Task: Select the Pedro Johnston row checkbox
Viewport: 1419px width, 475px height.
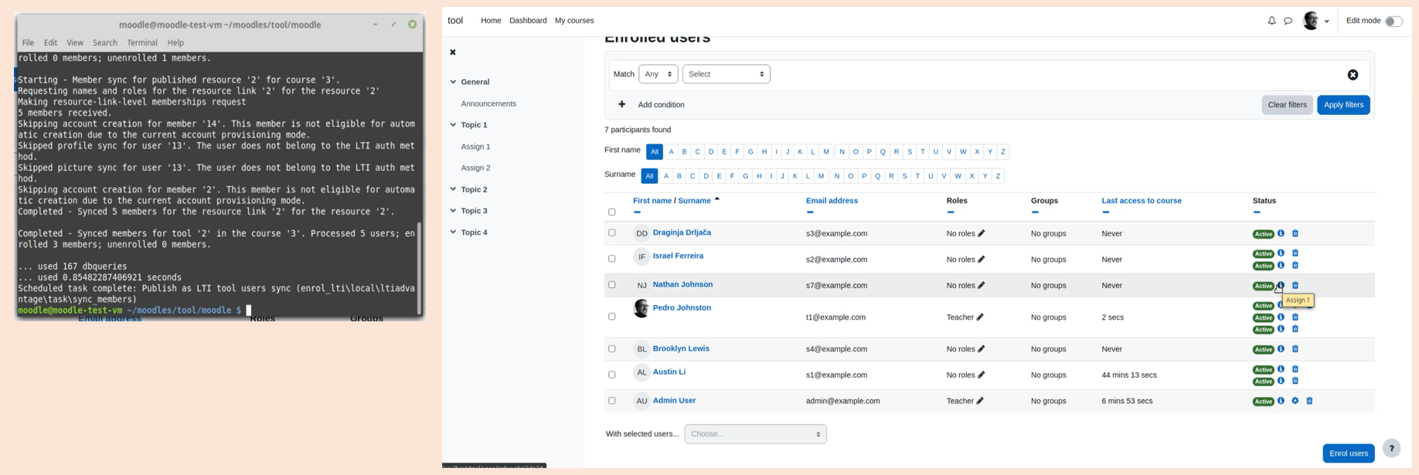Action: click(x=611, y=317)
